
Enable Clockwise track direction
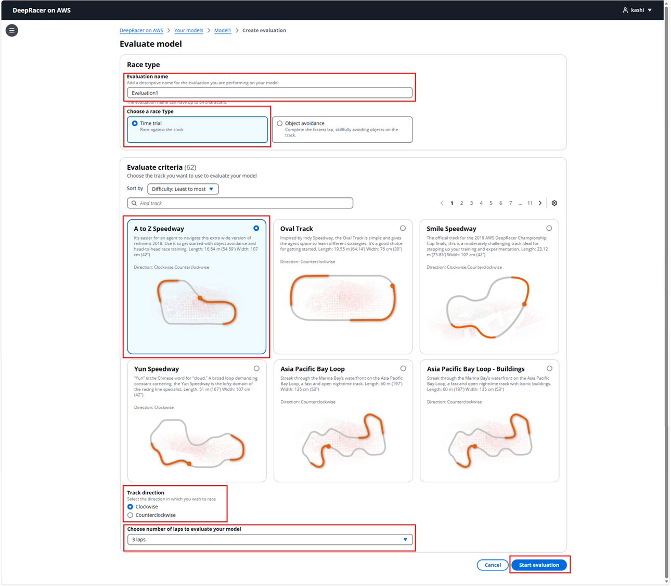click(130, 506)
